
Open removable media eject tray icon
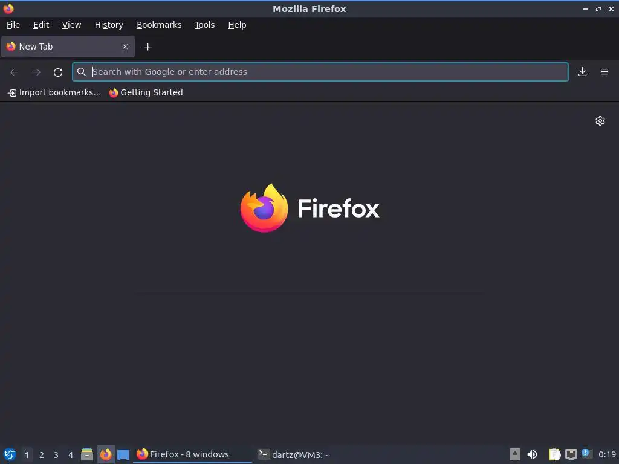pos(515,454)
